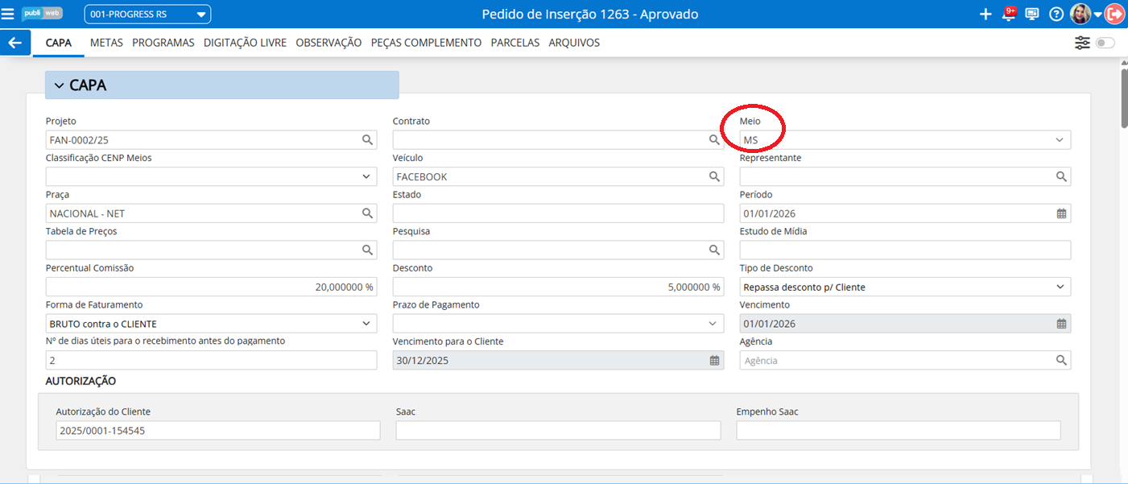Click the help question mark icon
1128x484 pixels.
point(1056,14)
